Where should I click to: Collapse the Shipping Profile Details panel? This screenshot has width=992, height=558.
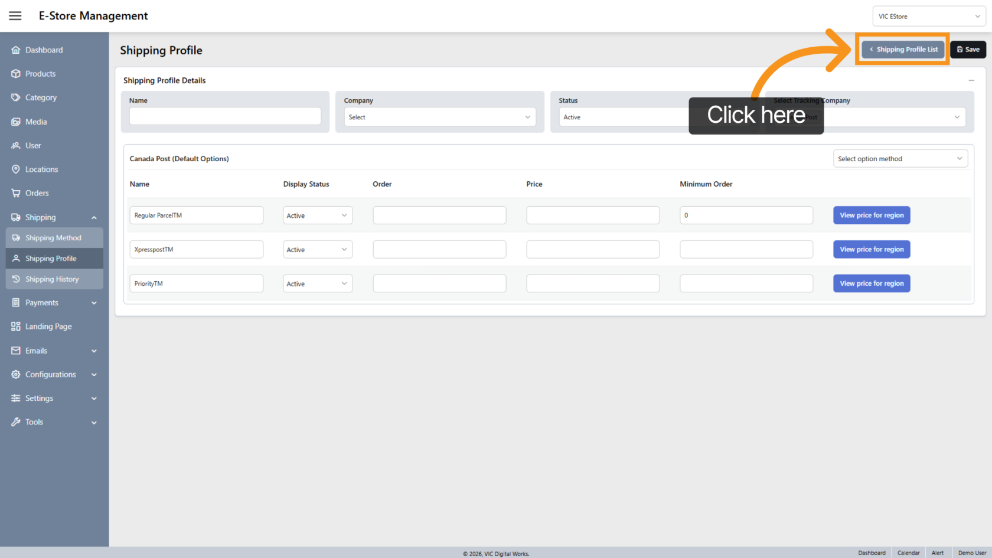pos(971,80)
